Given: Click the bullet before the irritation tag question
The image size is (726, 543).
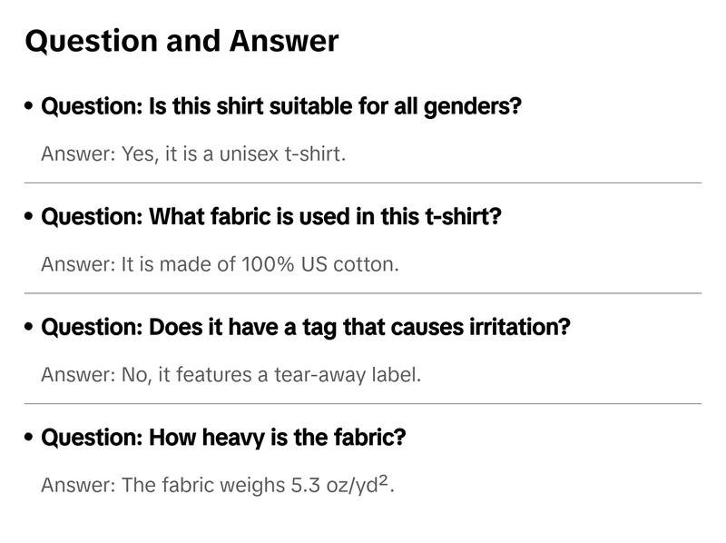Looking at the screenshot, I should [30, 328].
